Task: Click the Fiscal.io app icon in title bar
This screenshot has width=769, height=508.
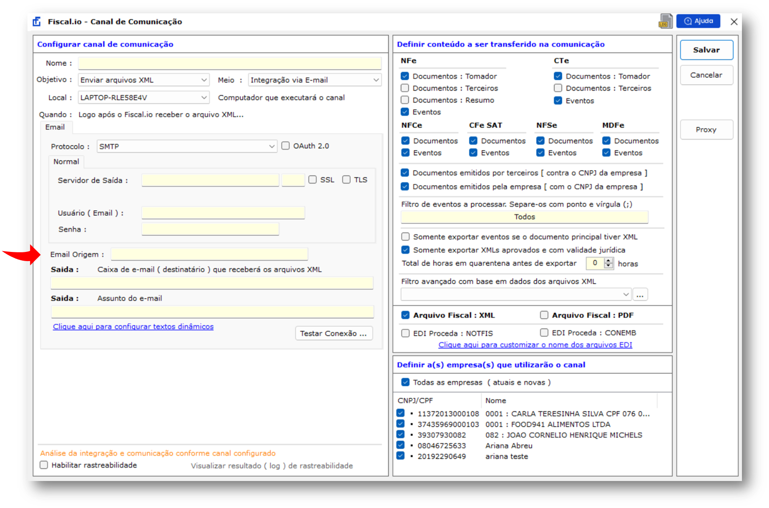Action: pos(37,22)
